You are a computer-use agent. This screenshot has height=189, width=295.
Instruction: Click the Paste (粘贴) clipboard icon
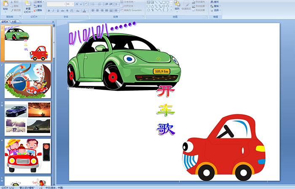(x=5, y=4)
